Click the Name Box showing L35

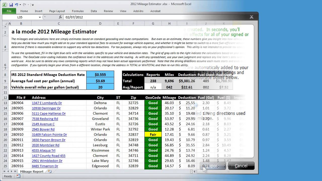tap(20, 17)
